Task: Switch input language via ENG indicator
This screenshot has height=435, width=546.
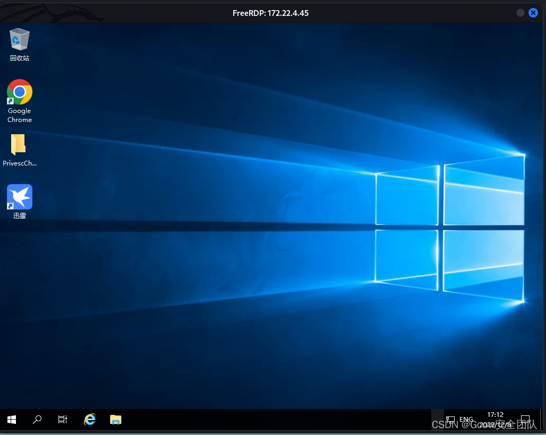Action: (466, 420)
